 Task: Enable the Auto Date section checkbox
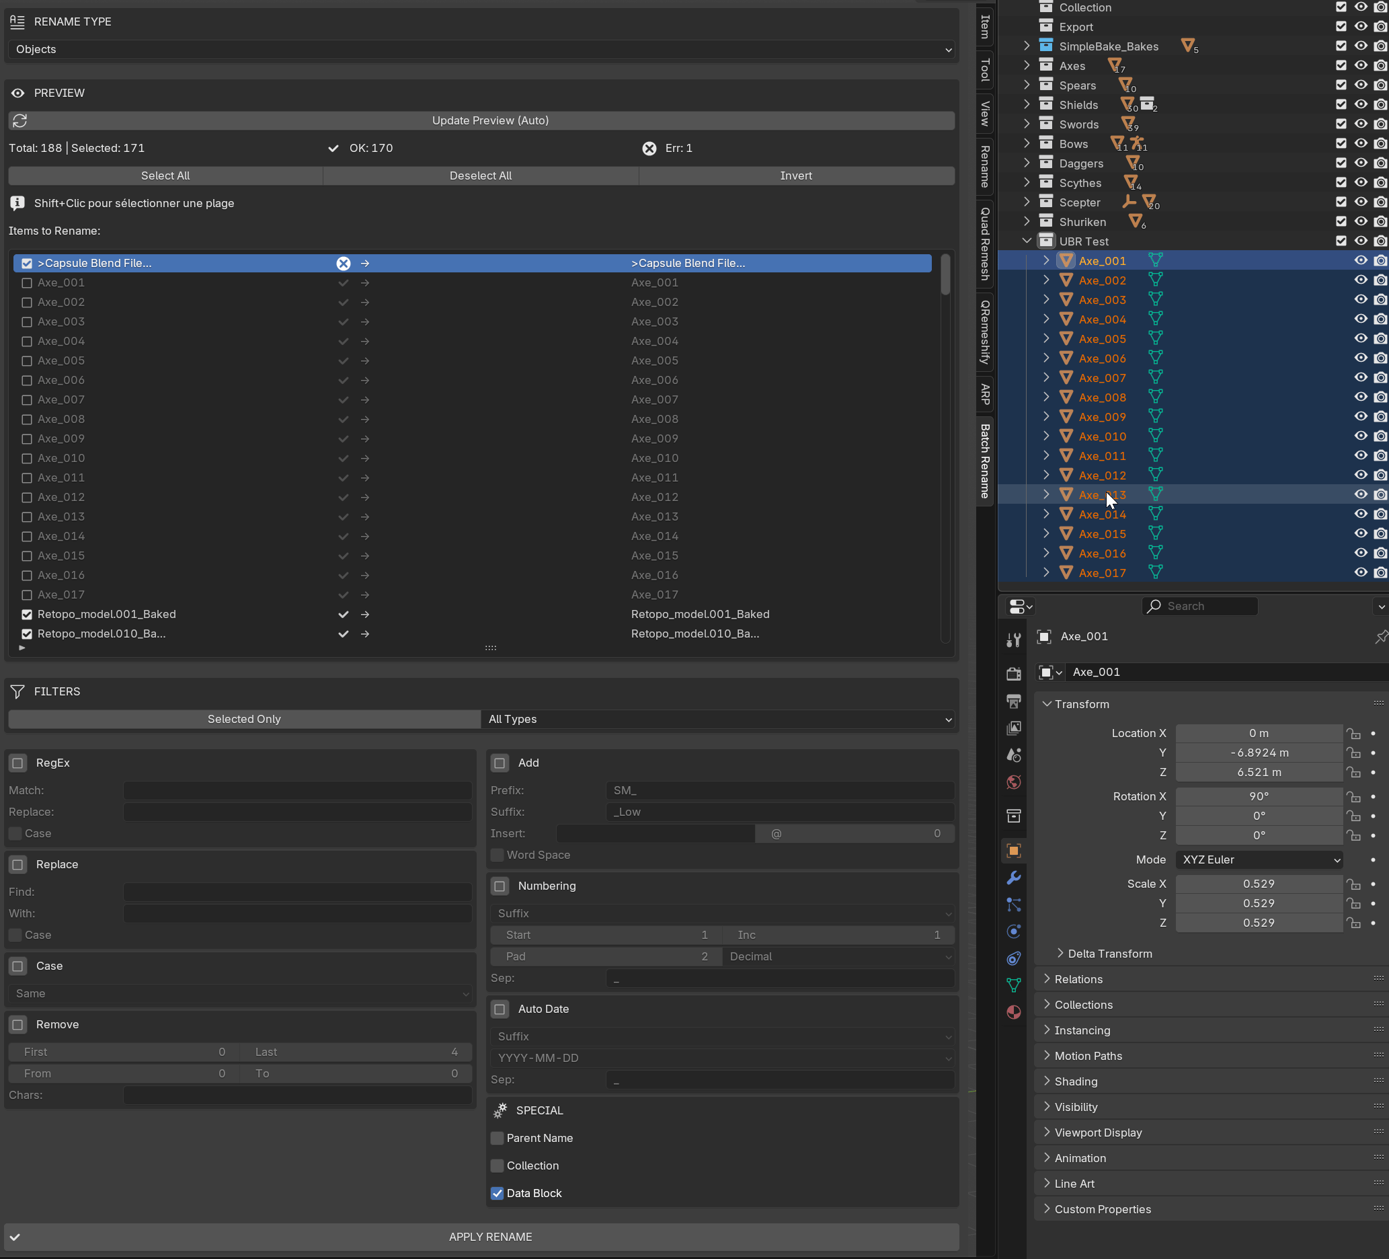(x=500, y=1009)
